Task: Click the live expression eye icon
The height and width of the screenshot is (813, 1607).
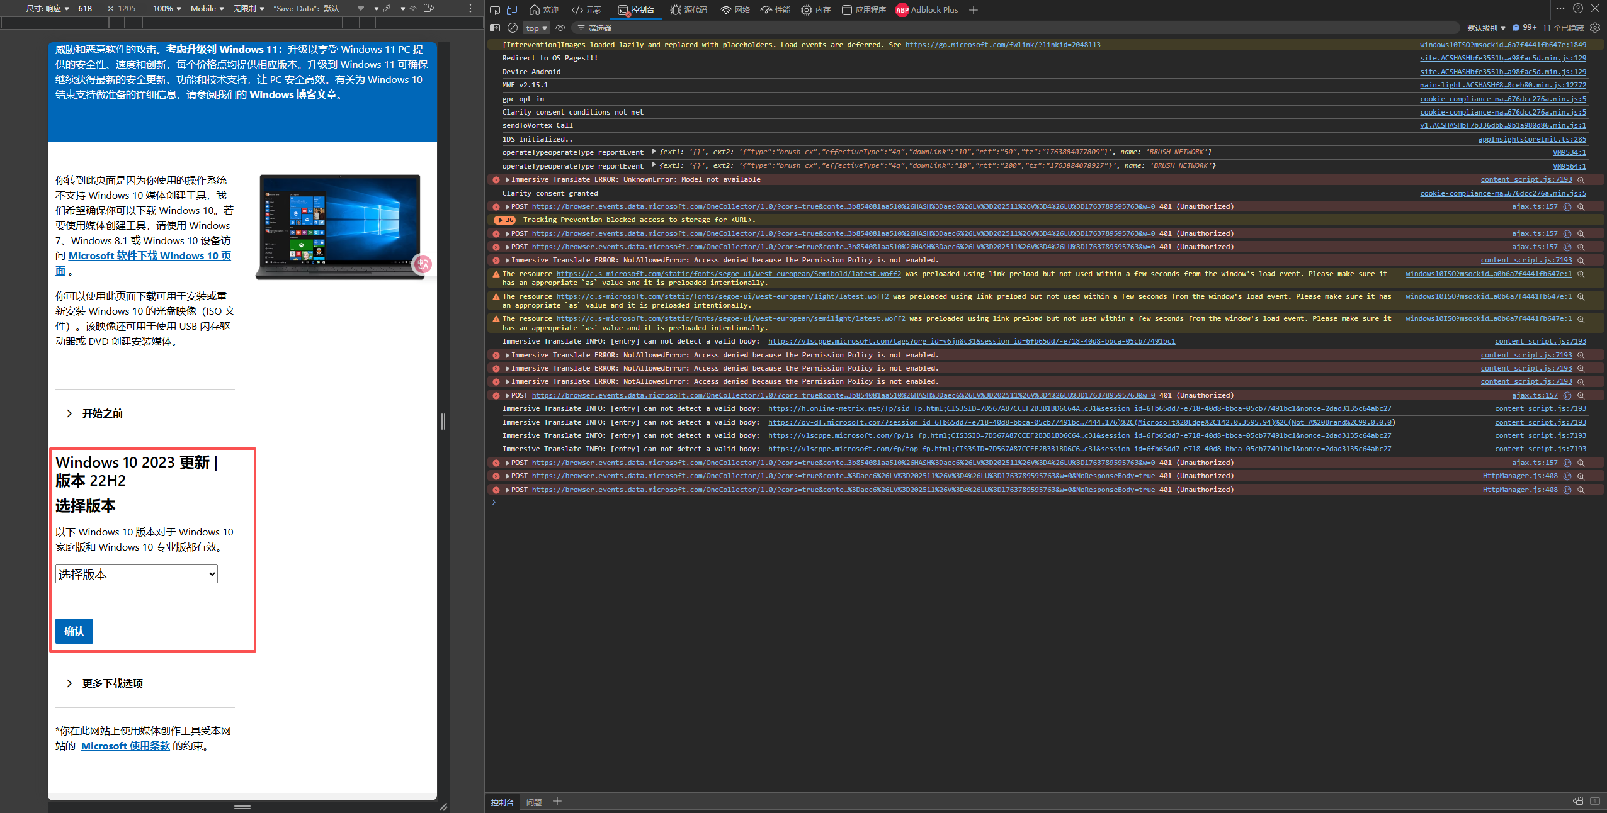Action: (x=560, y=28)
